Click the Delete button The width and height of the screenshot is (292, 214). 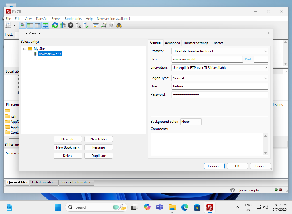click(x=68, y=156)
